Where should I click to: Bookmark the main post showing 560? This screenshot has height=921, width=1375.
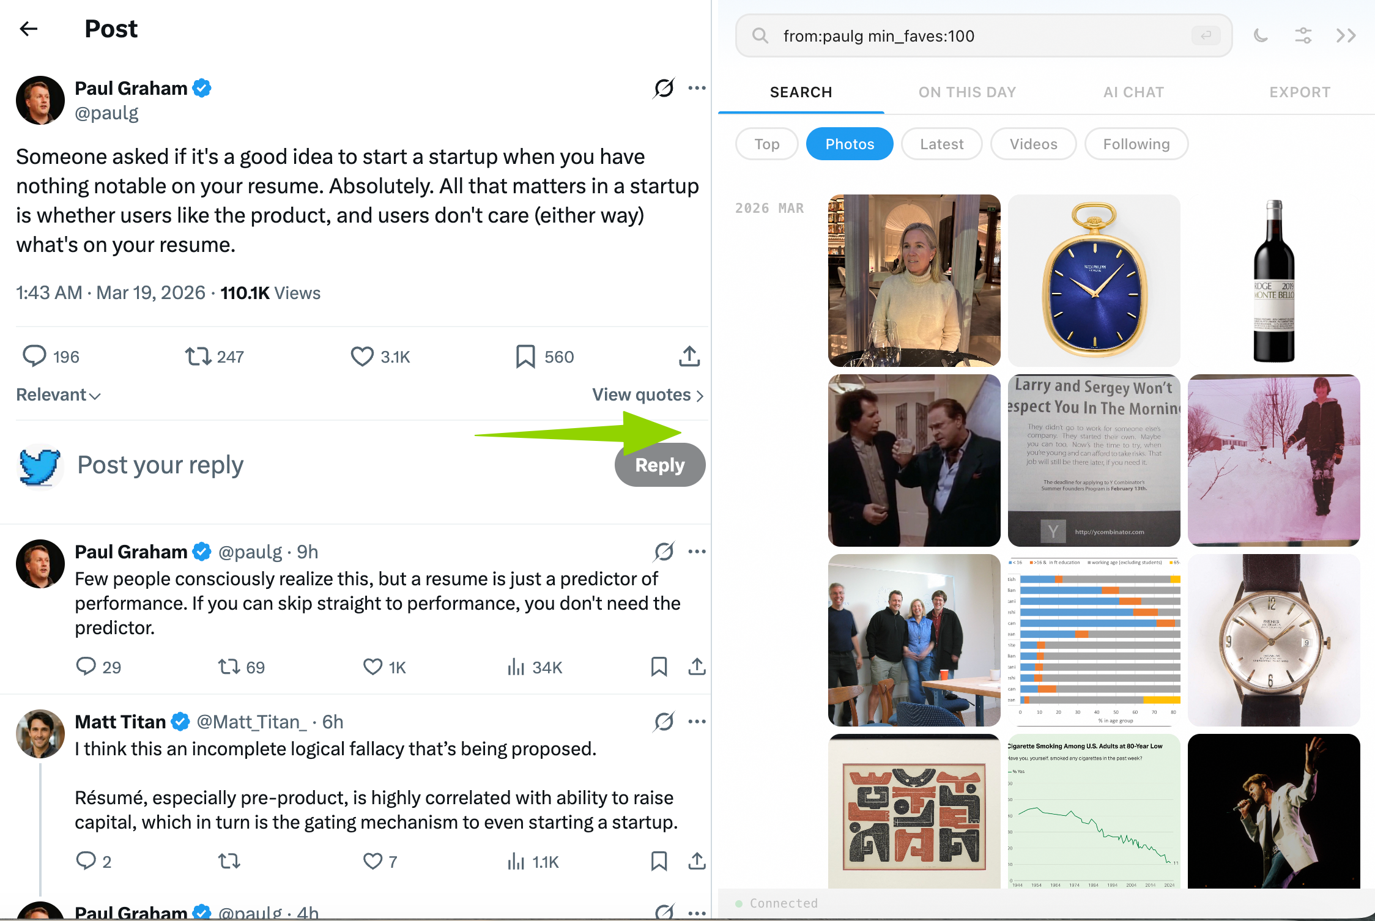coord(525,357)
